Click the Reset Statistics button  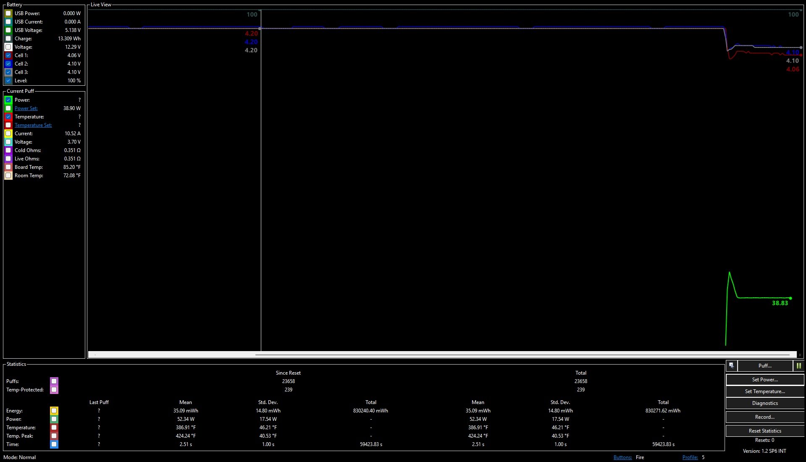(x=764, y=431)
